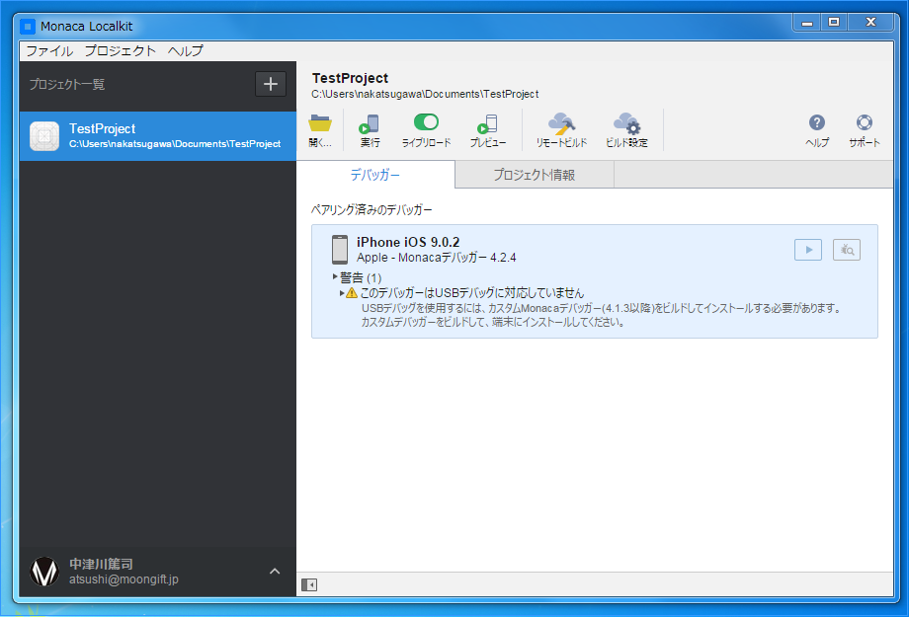Click the inspector bug icon for iPhone
909x617 pixels.
[x=847, y=250]
